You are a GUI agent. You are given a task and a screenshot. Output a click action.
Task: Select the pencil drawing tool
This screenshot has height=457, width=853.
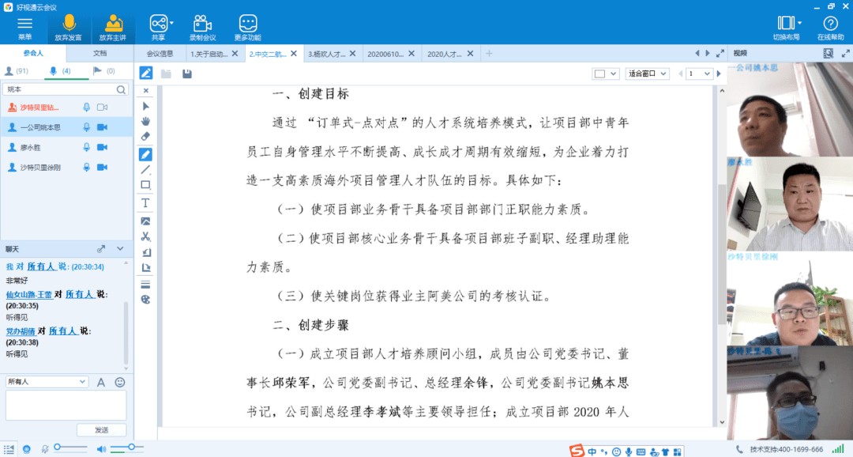pyautogui.click(x=145, y=155)
